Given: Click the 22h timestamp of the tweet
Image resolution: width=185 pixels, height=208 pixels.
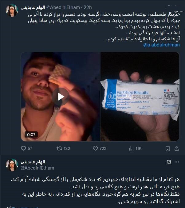Looking at the screenshot, I should coord(88,7).
